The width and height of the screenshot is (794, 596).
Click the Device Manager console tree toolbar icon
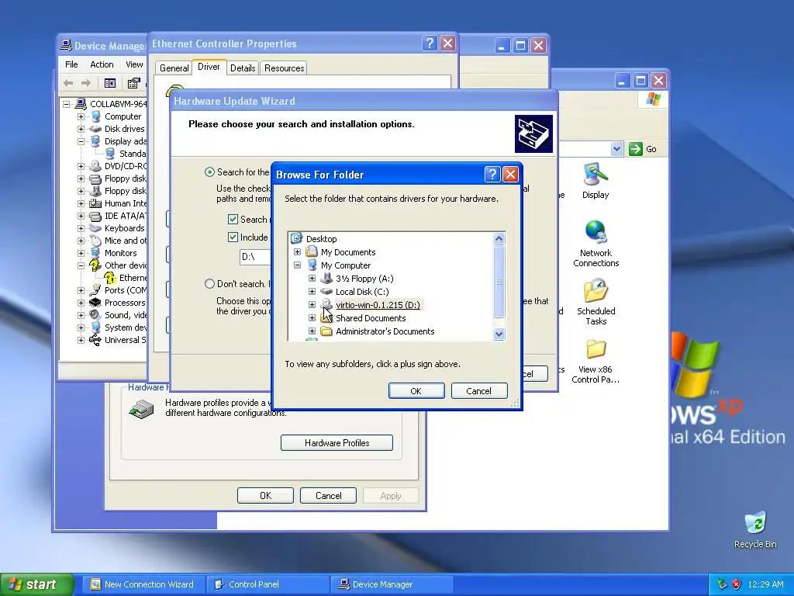(x=110, y=83)
